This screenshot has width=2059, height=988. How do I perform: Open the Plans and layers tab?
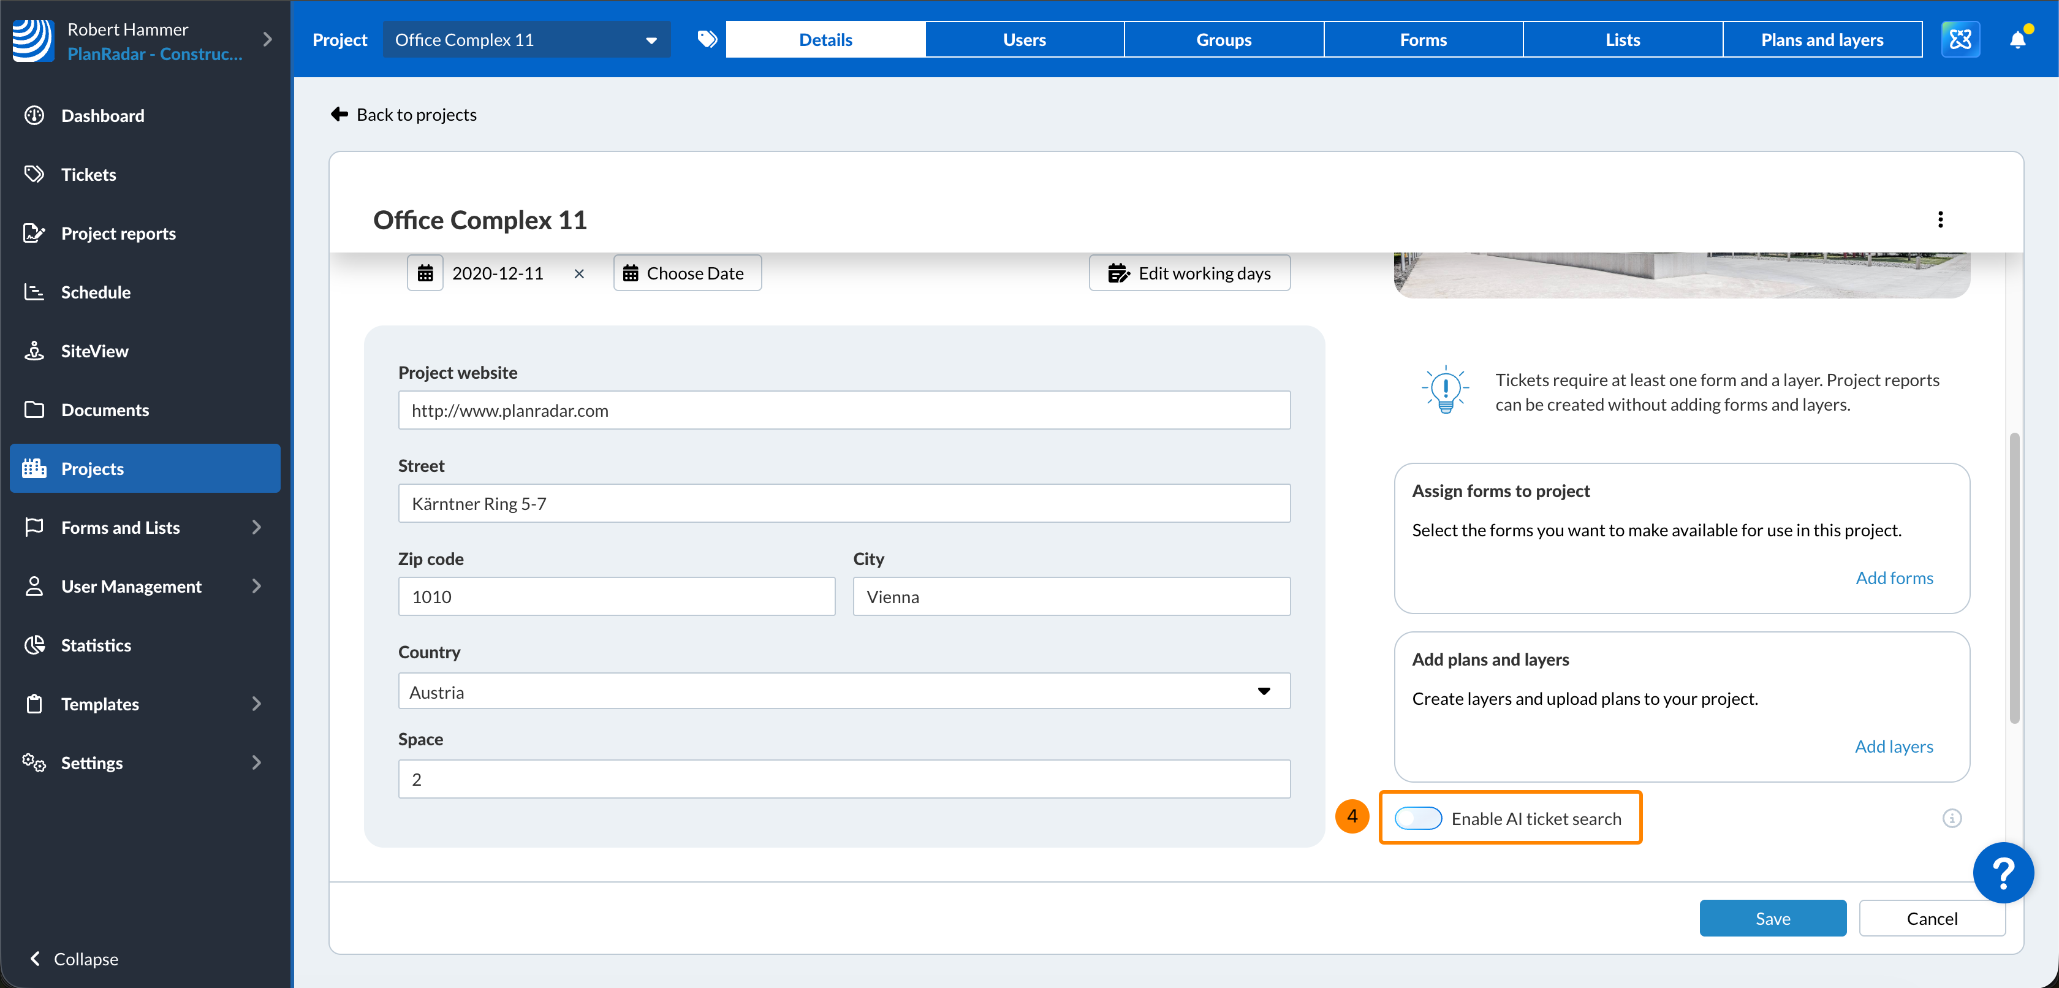[1822, 39]
